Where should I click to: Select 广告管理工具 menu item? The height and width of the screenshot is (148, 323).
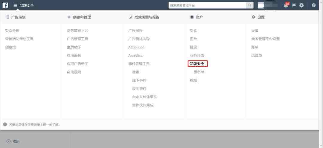(77, 39)
